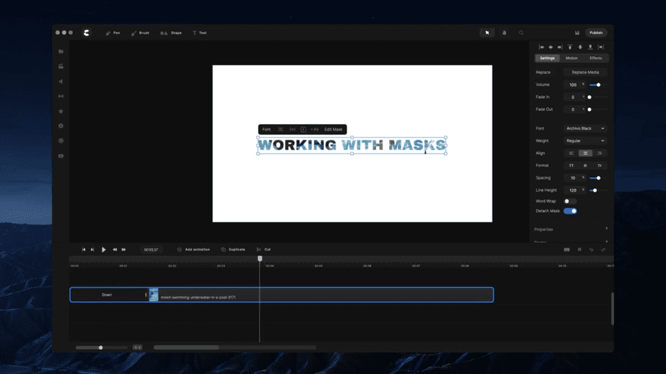Open the star favorites panel in sidebar
The image size is (666, 374).
click(x=61, y=111)
